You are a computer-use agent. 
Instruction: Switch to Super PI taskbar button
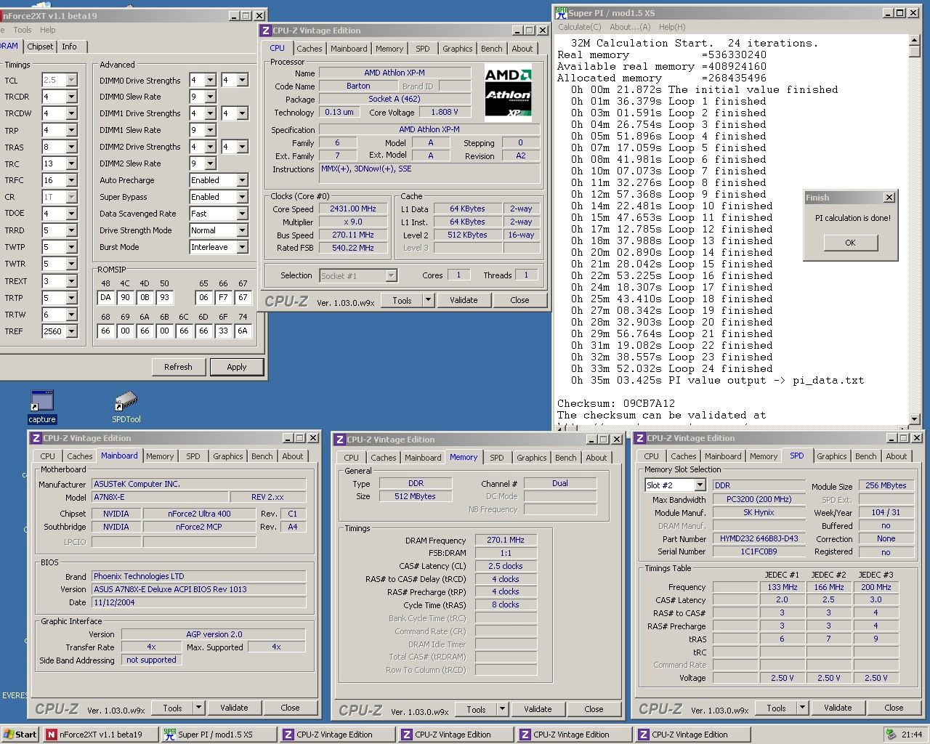[x=219, y=735]
